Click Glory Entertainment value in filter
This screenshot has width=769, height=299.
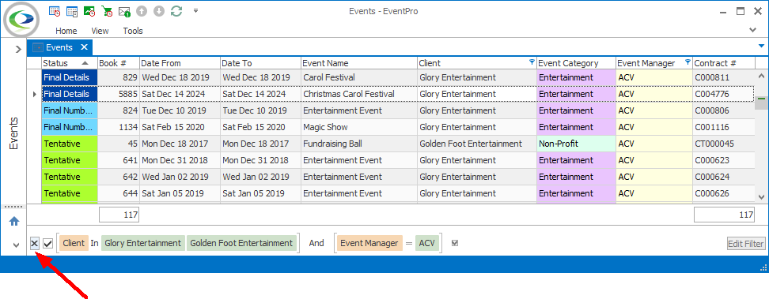pos(142,243)
